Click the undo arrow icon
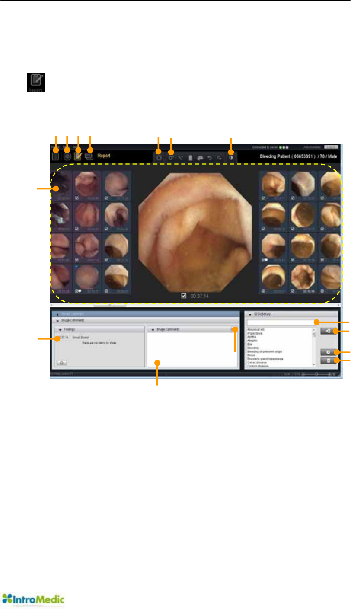The height and width of the screenshot is (609, 351). 211,158
